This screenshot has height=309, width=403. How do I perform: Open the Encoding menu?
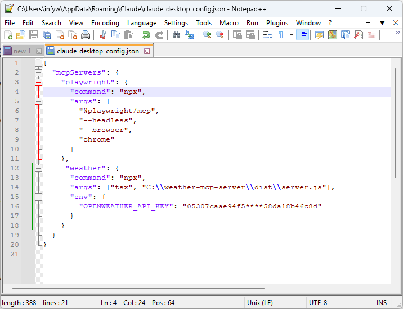(x=105, y=23)
